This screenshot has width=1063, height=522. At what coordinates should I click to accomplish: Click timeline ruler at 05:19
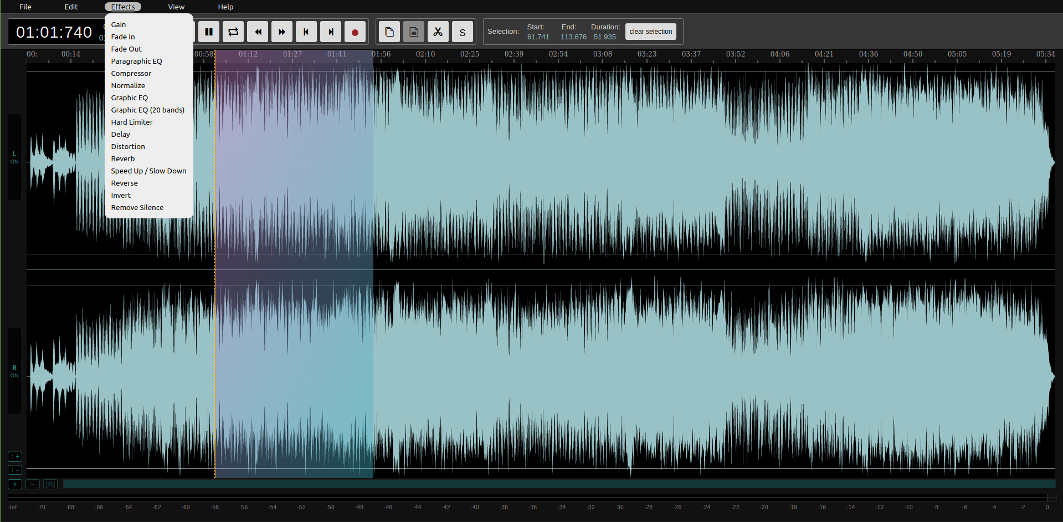[x=1002, y=54]
